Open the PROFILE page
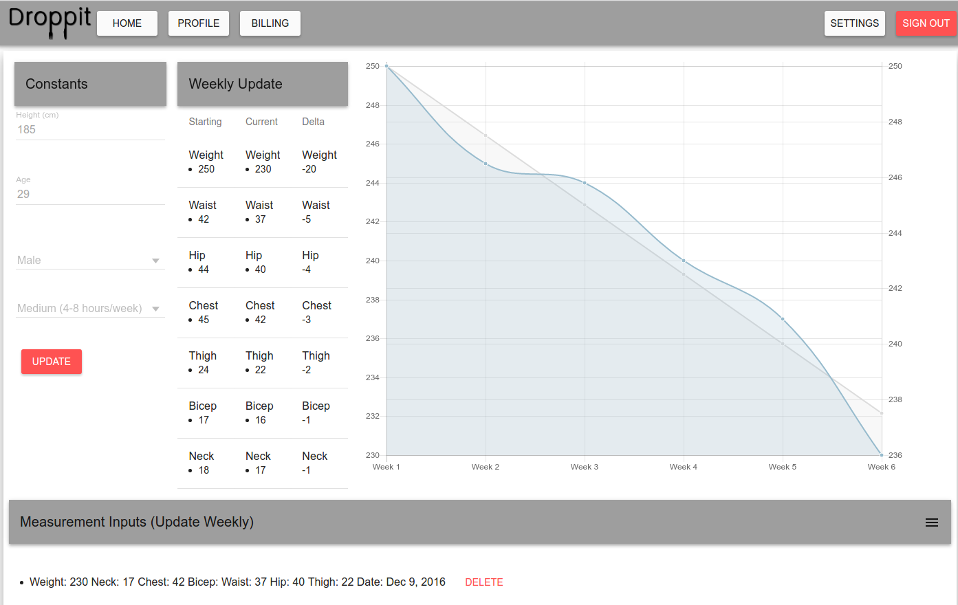The width and height of the screenshot is (958, 605). [x=199, y=23]
